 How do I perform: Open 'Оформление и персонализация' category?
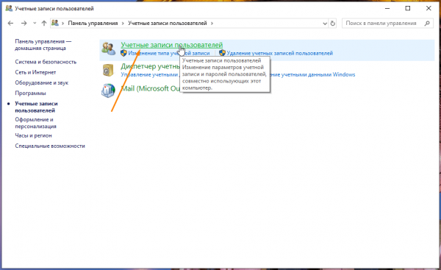pos(36,123)
